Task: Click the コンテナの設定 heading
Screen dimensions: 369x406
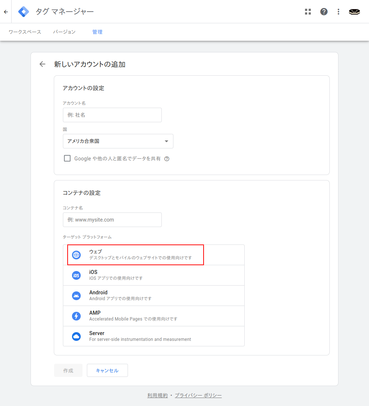Action: click(x=81, y=193)
